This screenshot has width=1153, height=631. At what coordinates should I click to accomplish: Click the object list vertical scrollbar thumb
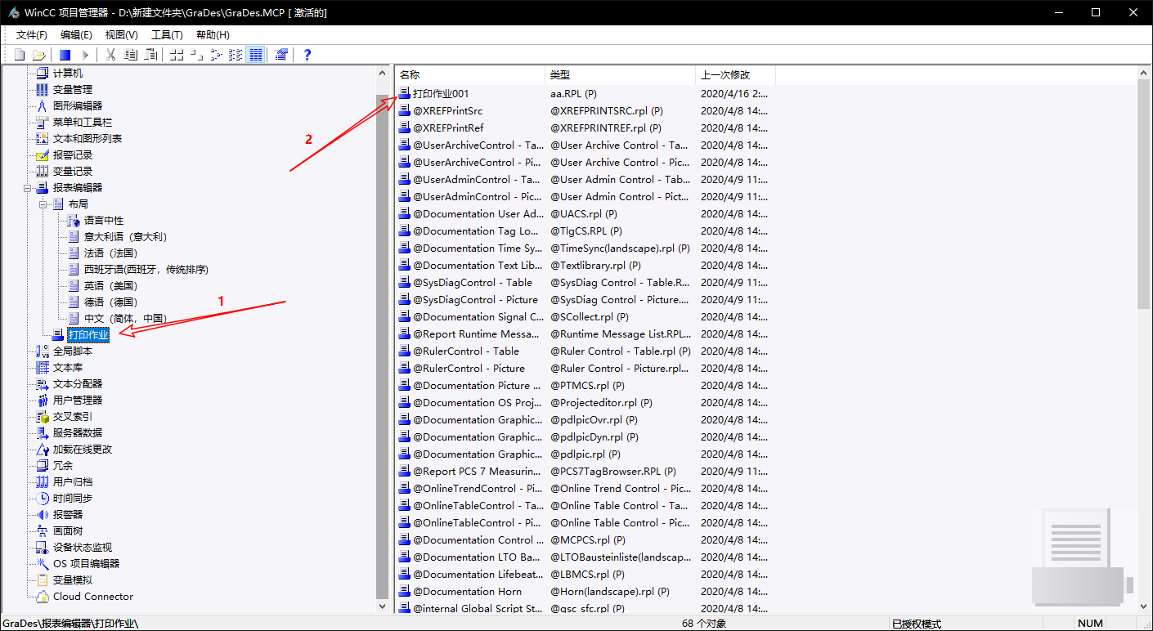1145,195
